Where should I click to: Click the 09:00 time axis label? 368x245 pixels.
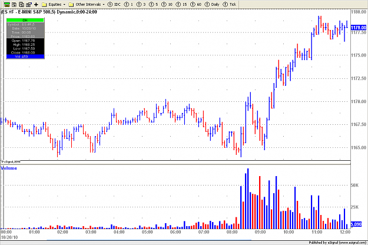pos(260,232)
